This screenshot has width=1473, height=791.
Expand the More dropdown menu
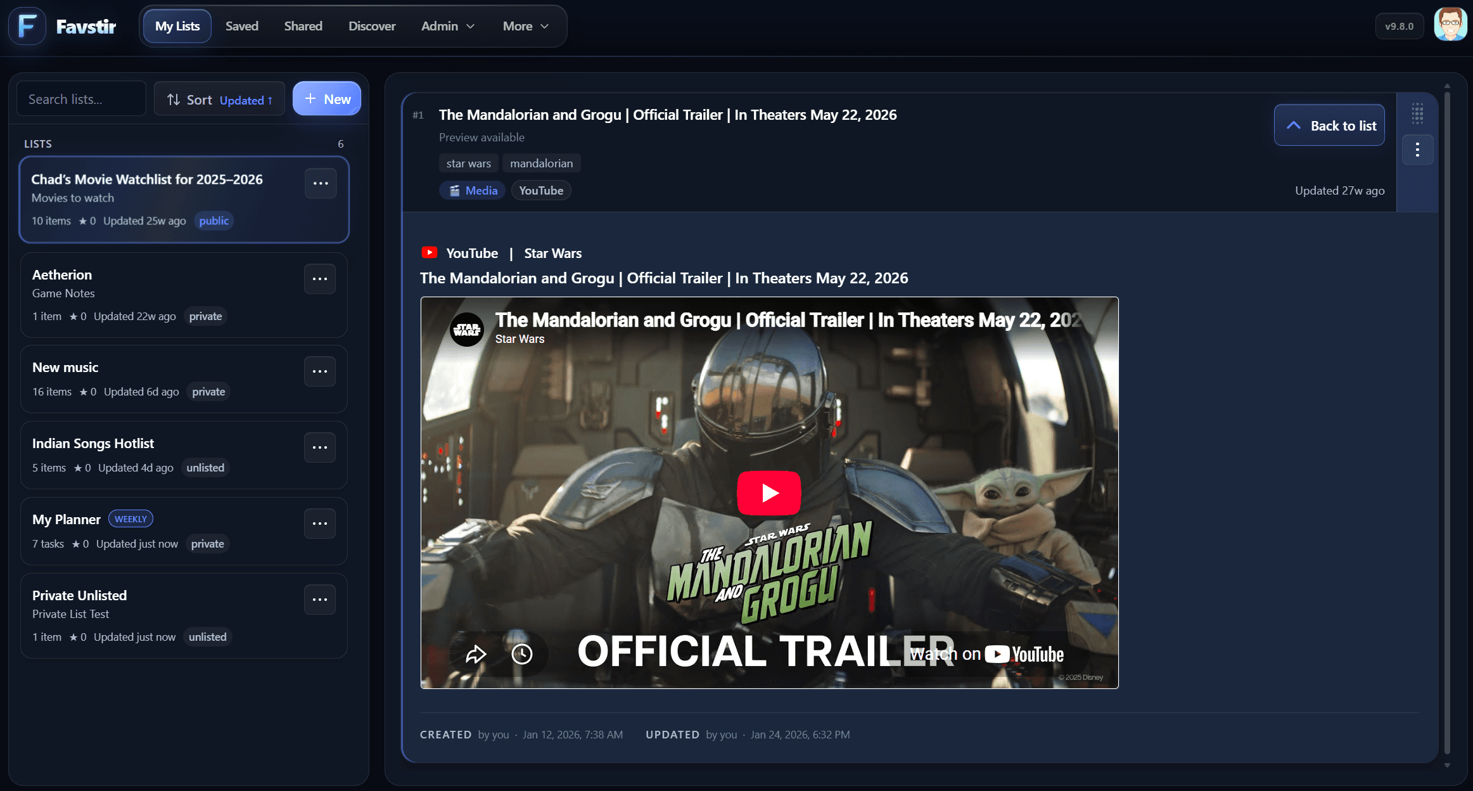(526, 26)
